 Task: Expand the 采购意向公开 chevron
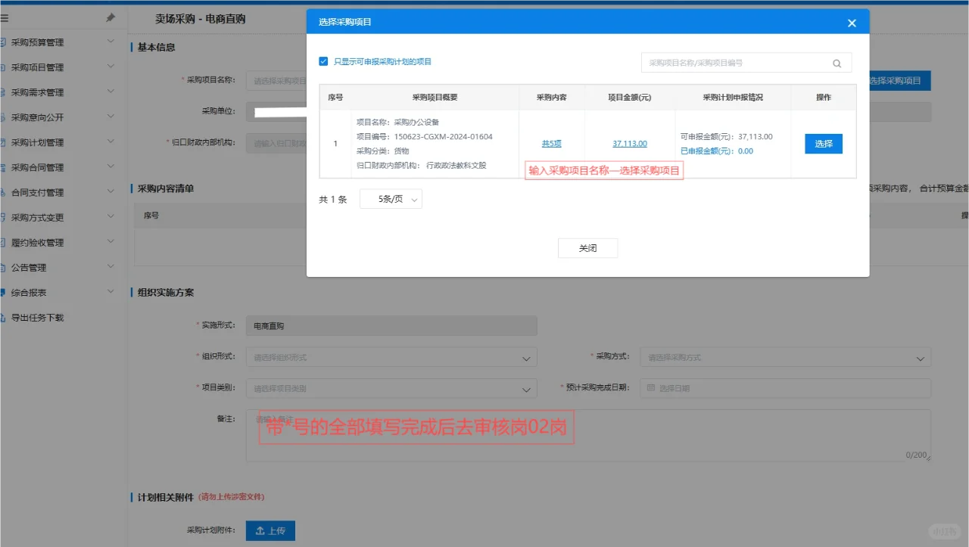point(111,117)
